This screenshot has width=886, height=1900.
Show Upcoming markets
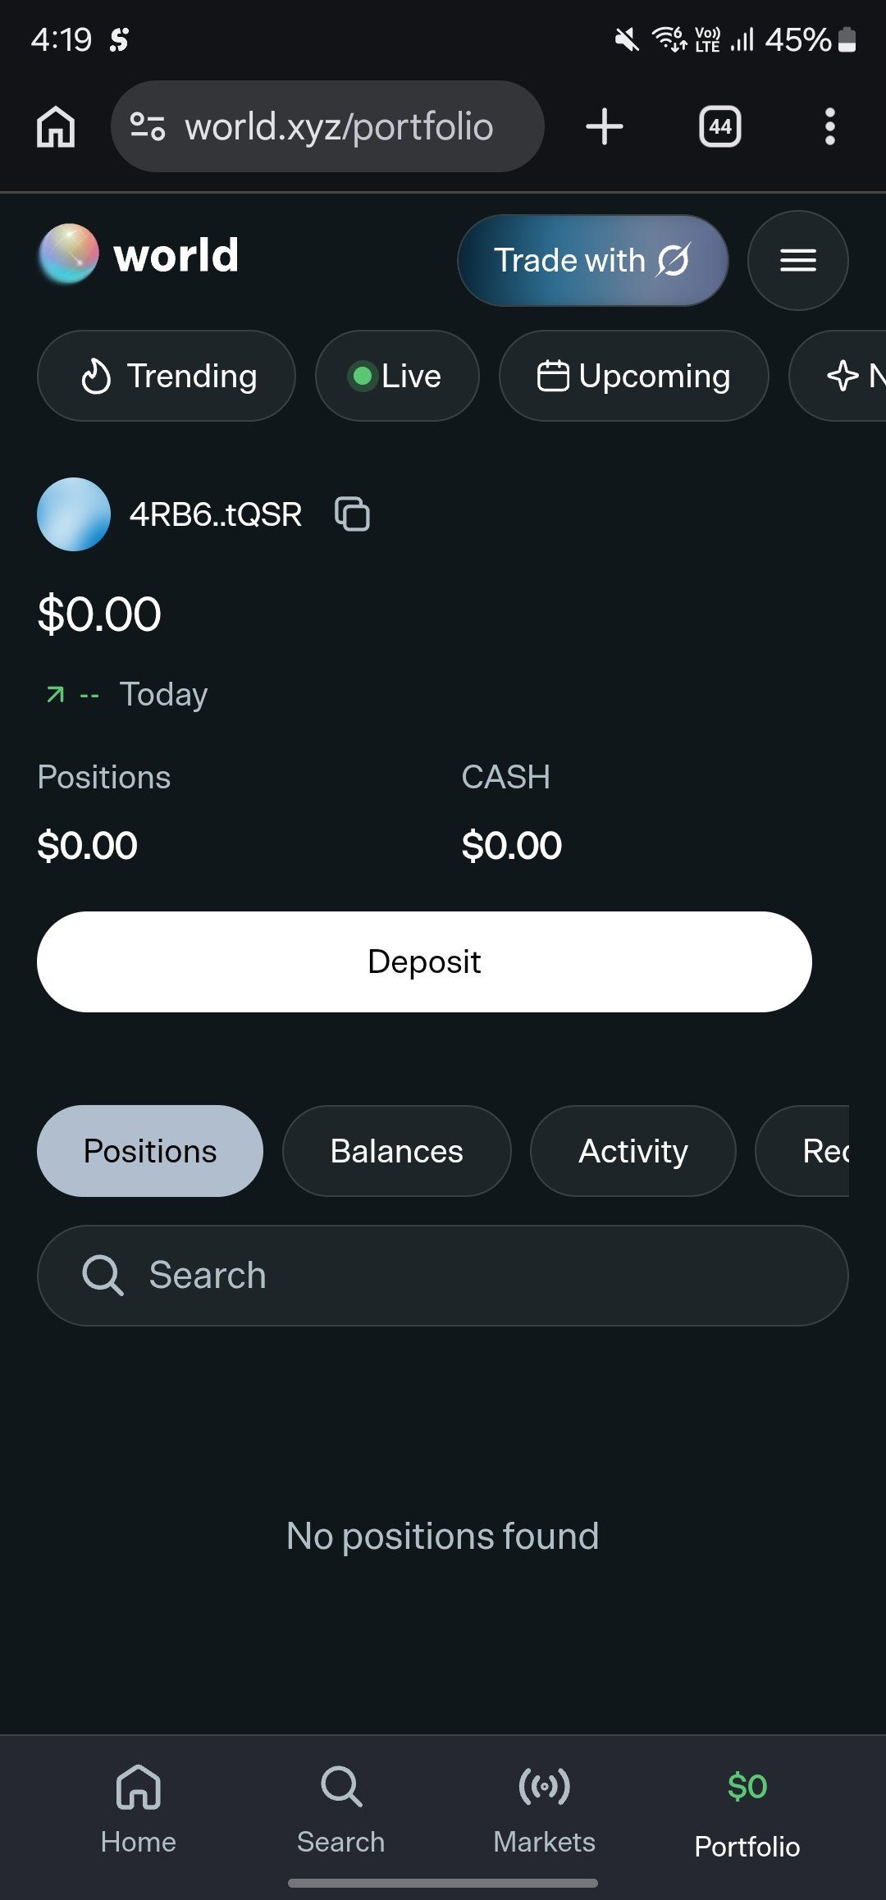click(x=634, y=376)
